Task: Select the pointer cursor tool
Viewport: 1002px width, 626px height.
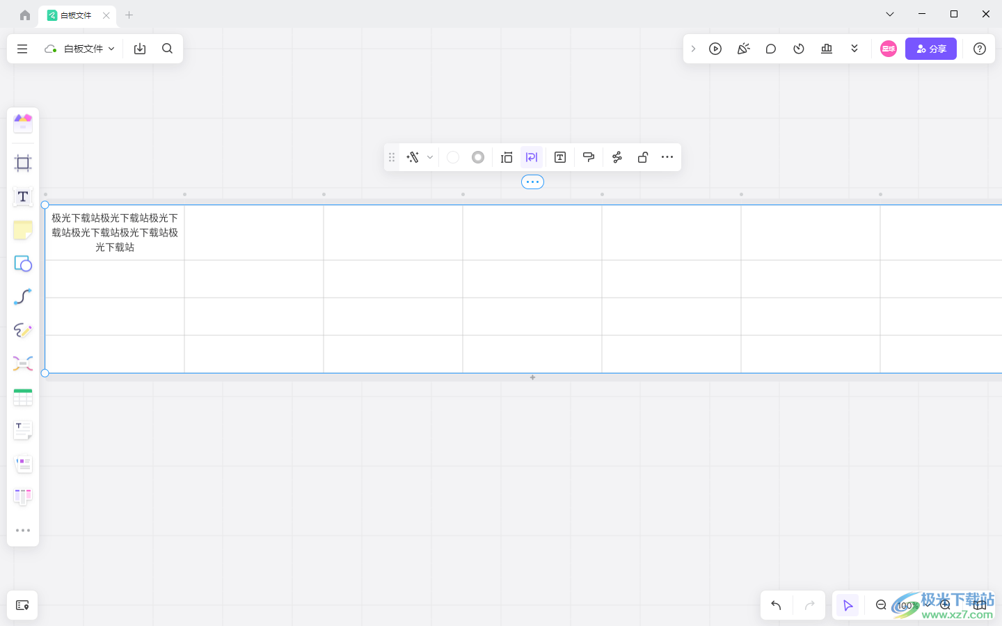Action: tap(848, 606)
